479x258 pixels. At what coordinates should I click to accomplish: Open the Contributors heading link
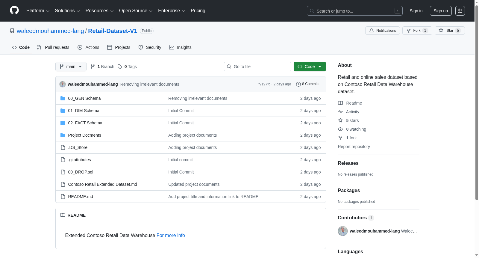(356, 218)
